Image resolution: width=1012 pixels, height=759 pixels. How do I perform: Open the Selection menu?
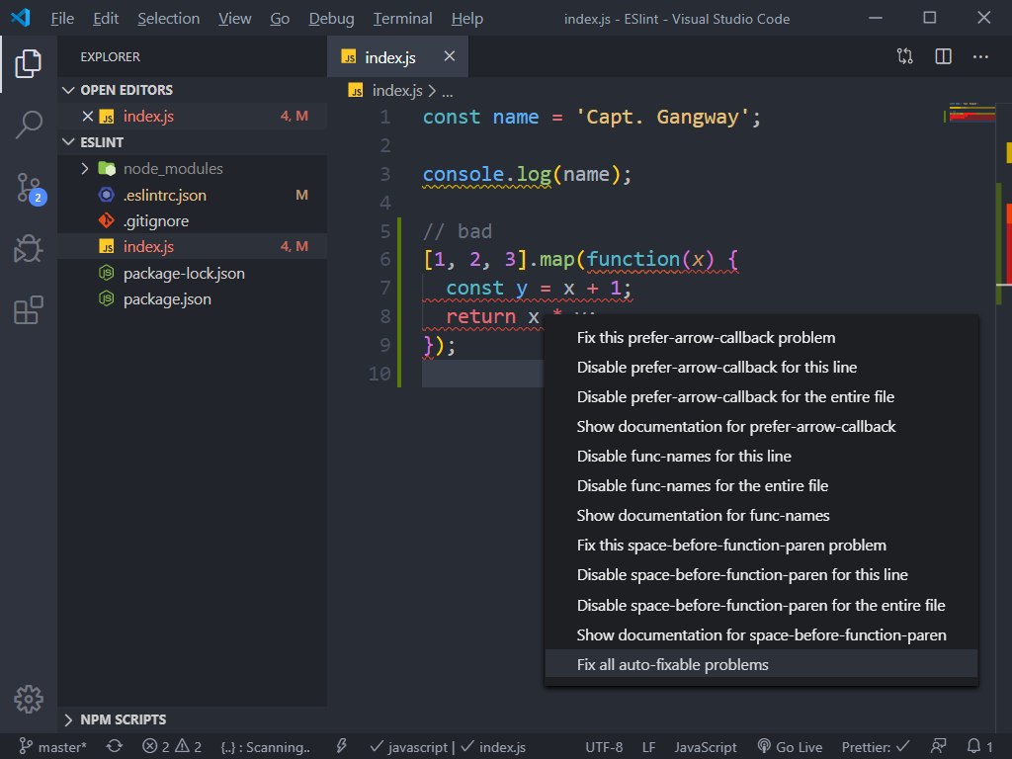[168, 18]
